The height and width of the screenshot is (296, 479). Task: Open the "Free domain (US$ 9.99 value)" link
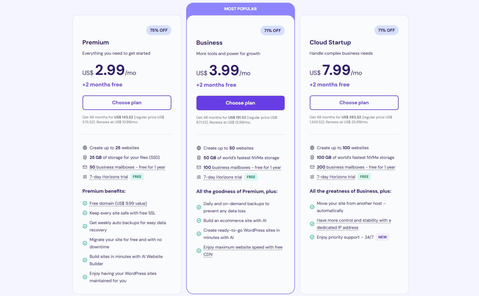click(x=118, y=203)
